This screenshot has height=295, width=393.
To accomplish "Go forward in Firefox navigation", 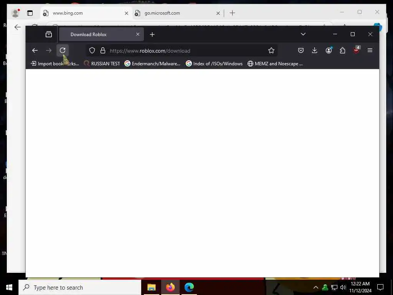I will pos(49,50).
